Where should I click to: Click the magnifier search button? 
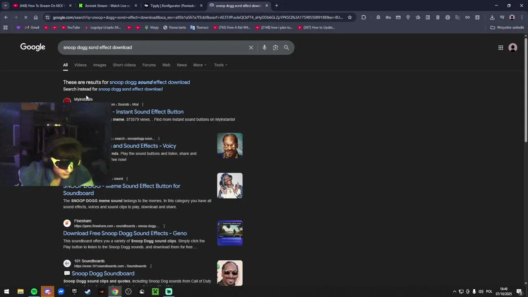coord(286,47)
